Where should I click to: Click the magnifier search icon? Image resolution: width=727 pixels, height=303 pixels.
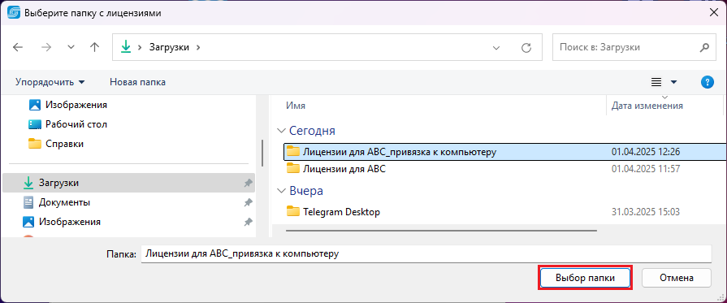(704, 47)
